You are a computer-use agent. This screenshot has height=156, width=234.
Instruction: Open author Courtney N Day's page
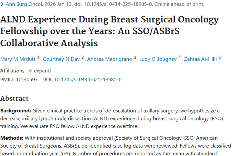tap(61, 59)
